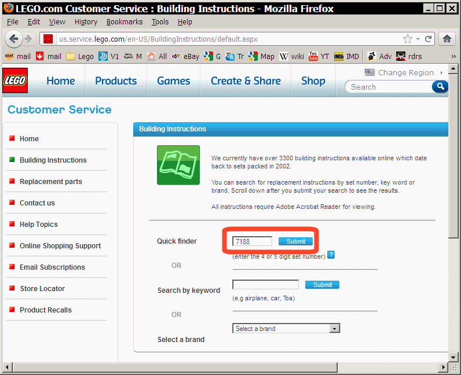The width and height of the screenshot is (461, 375).
Task: Open the Select a brand dropdown
Action: click(x=286, y=328)
